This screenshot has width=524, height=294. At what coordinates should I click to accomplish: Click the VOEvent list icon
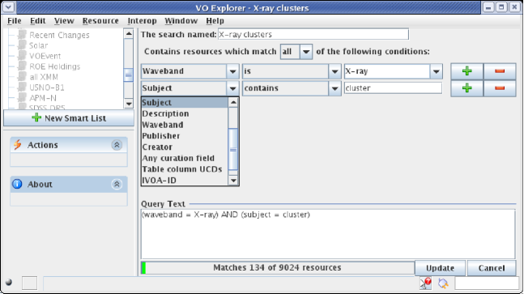(22, 55)
